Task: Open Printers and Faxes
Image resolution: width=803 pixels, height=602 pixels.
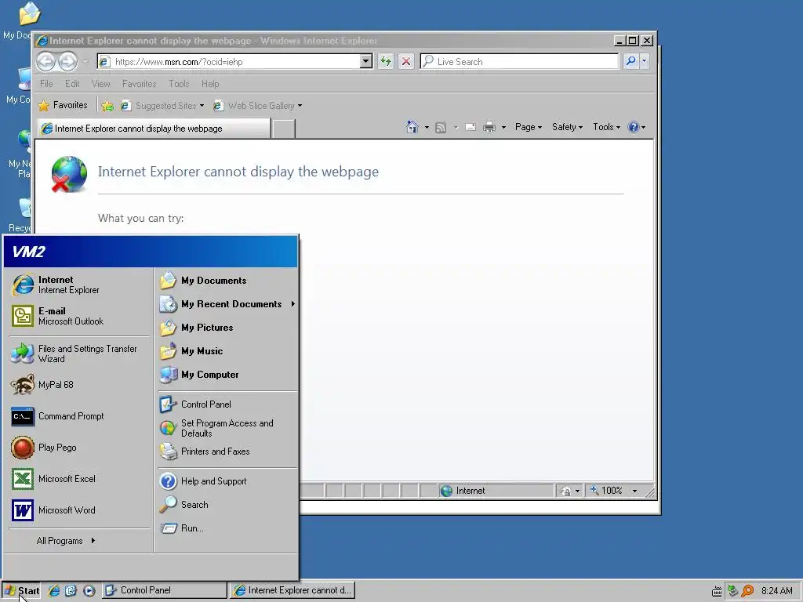Action: coord(227,451)
